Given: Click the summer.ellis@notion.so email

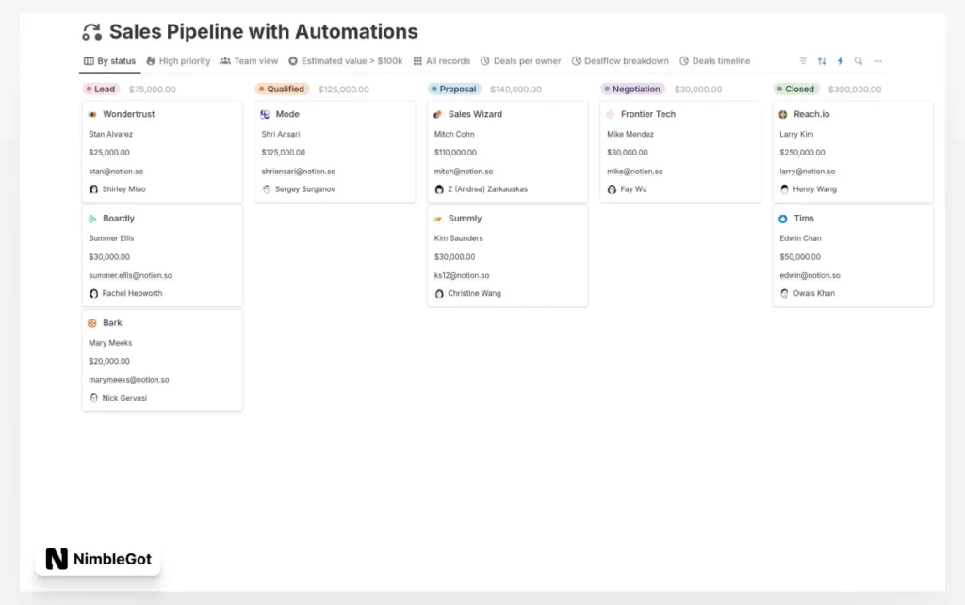Looking at the screenshot, I should pyautogui.click(x=130, y=276).
